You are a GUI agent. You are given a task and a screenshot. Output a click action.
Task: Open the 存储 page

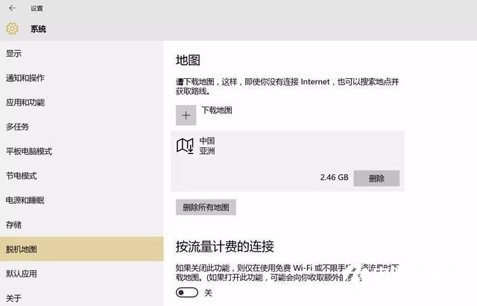pos(81,225)
